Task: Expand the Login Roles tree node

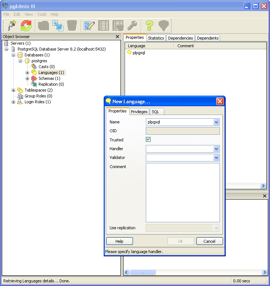Action: point(13,102)
